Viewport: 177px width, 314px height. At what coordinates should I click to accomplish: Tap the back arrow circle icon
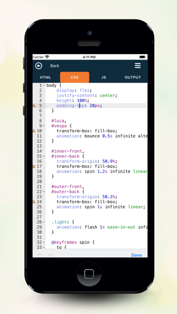(39, 66)
